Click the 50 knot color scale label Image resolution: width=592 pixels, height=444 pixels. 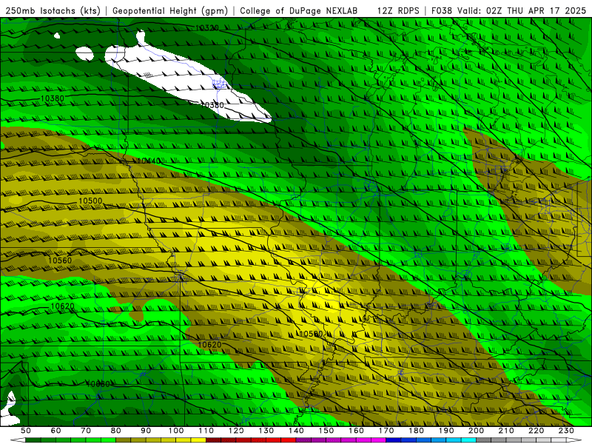click(x=26, y=431)
